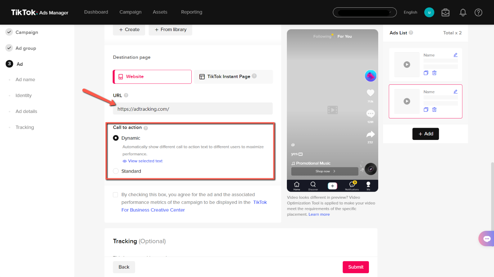The width and height of the screenshot is (494, 277).
Task: Choose TikTok Instant Page as destination
Action: click(x=233, y=77)
